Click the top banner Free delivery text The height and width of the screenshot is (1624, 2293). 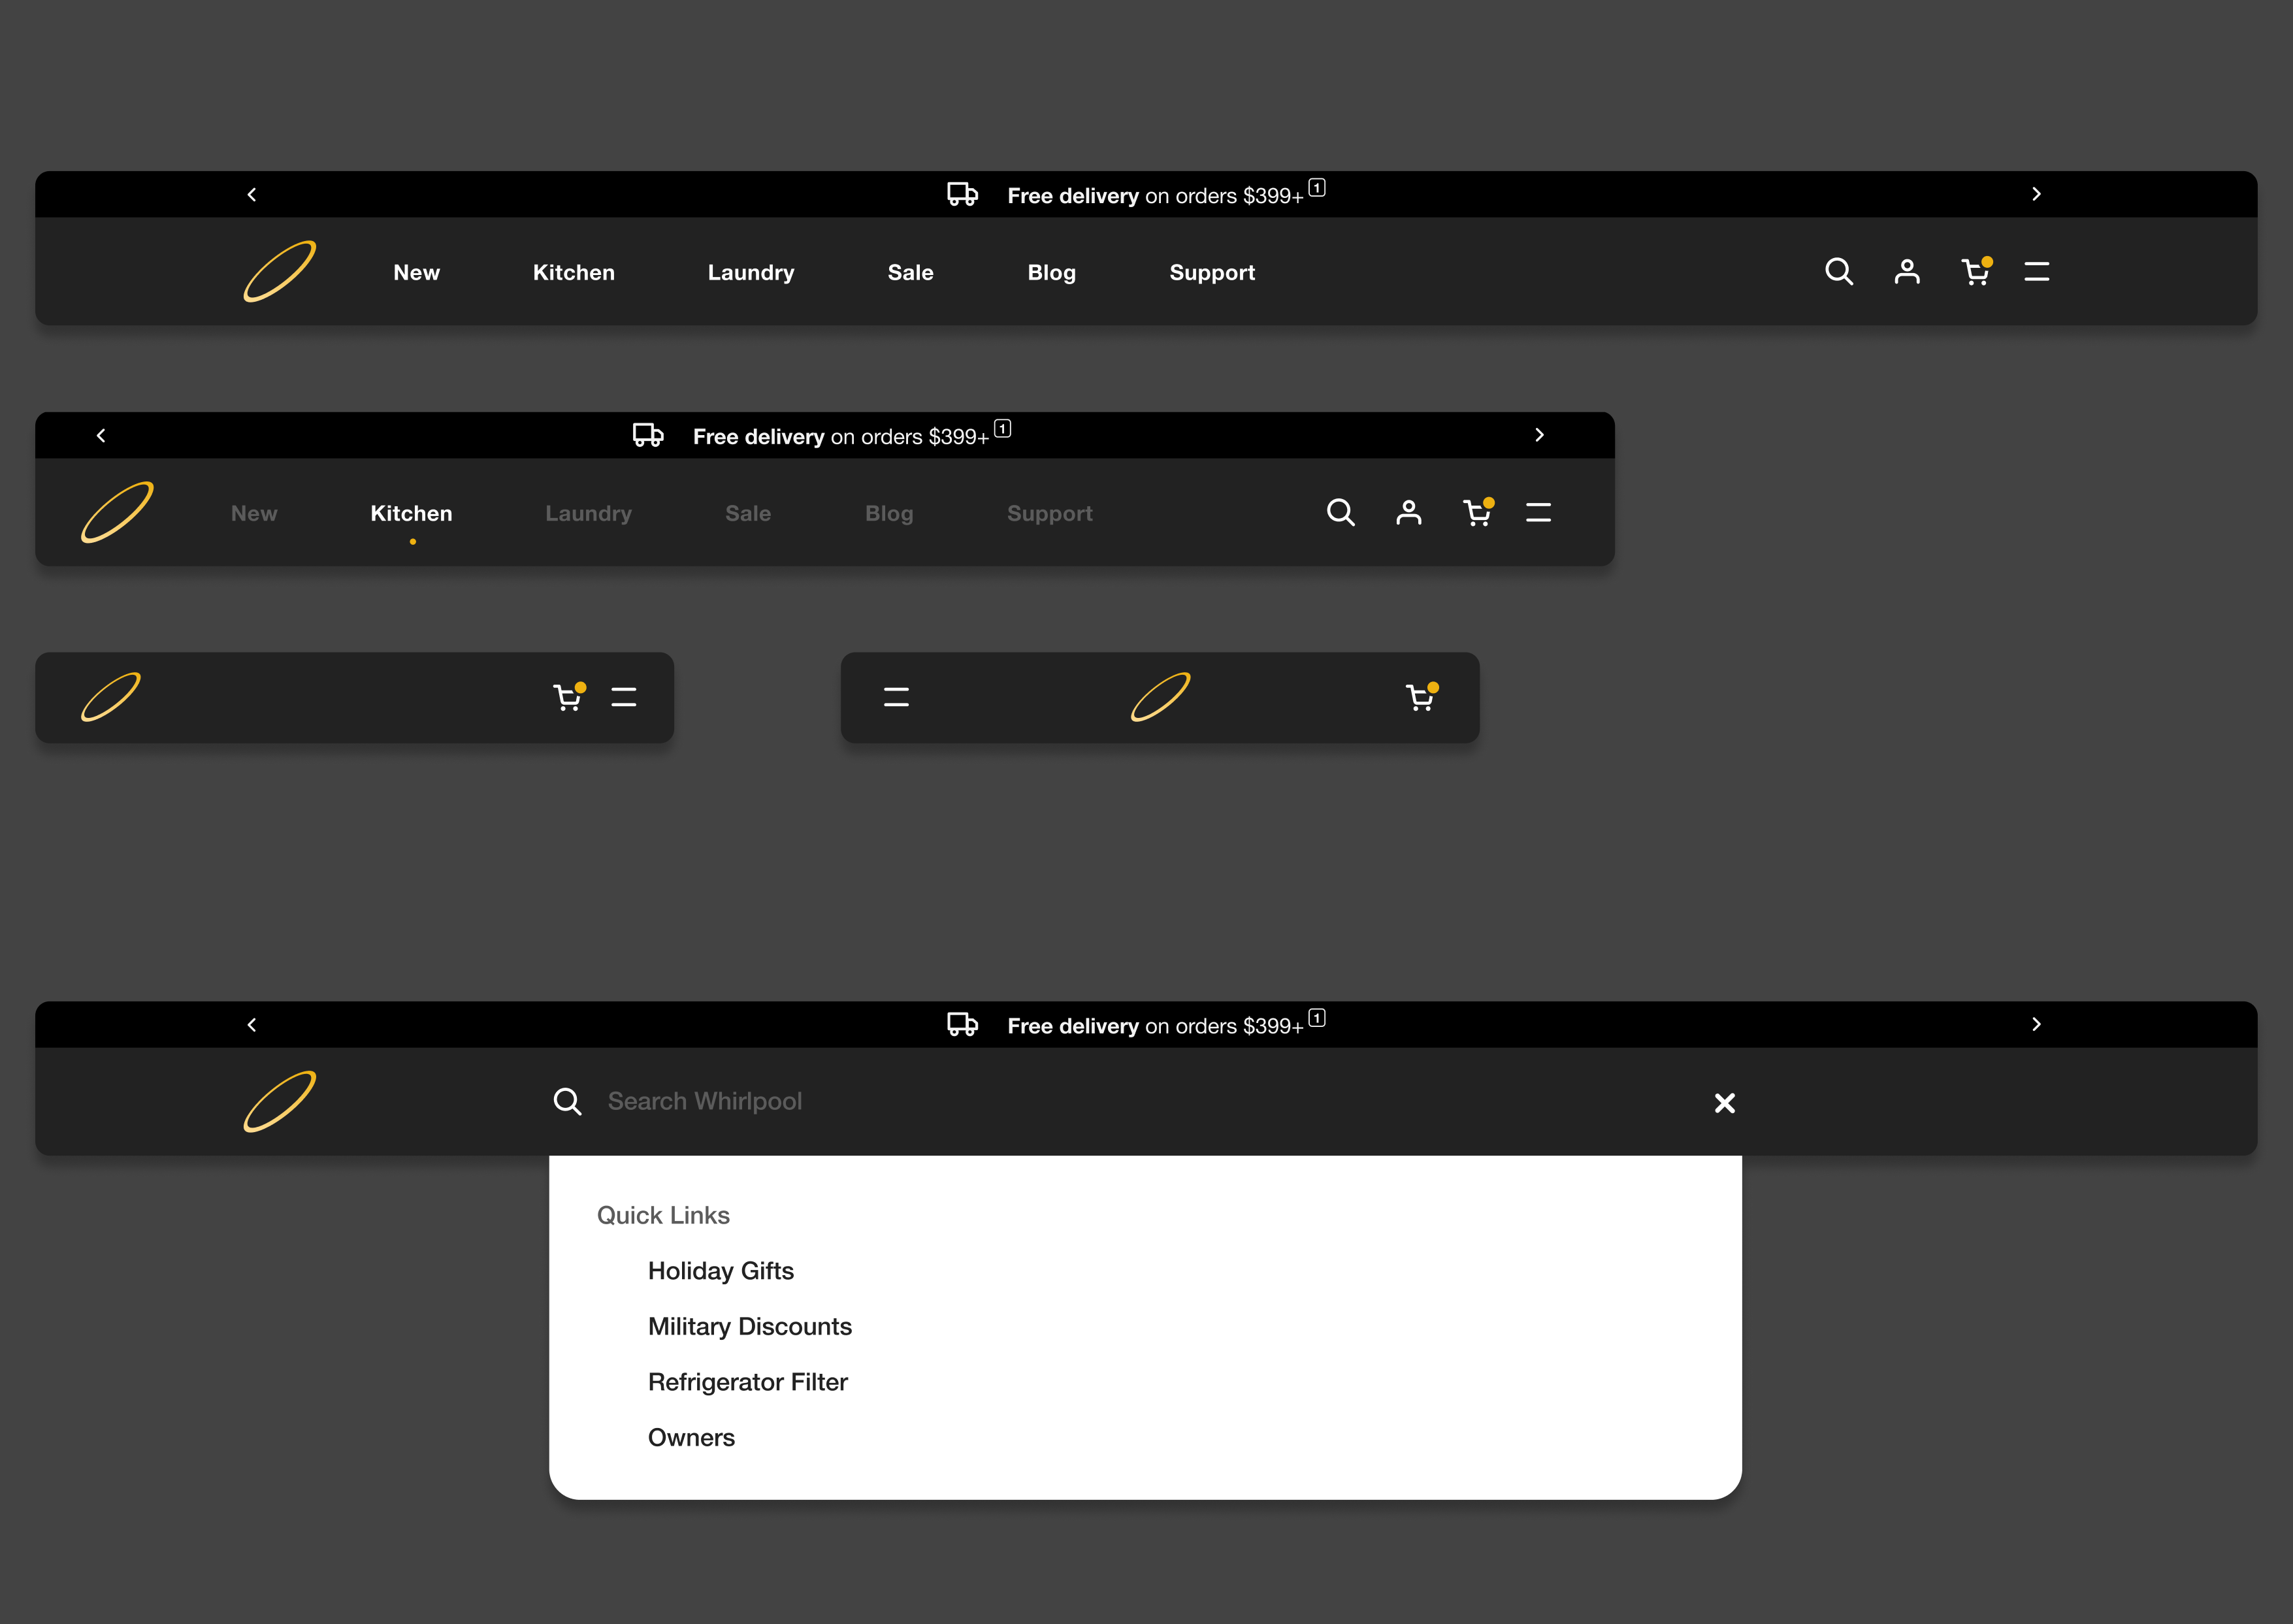coord(1155,196)
